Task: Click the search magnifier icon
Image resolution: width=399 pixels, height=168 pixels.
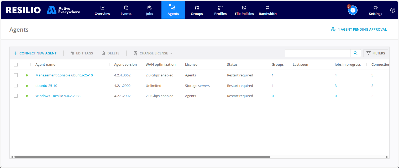Action: [x=355, y=53]
